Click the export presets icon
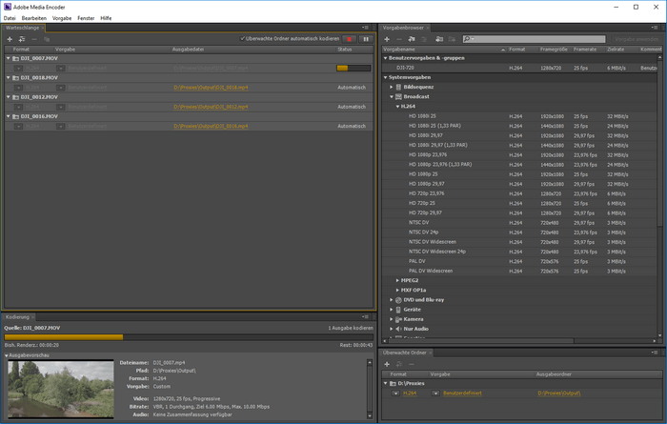Screen dimensions: 667x424 pos(452,39)
